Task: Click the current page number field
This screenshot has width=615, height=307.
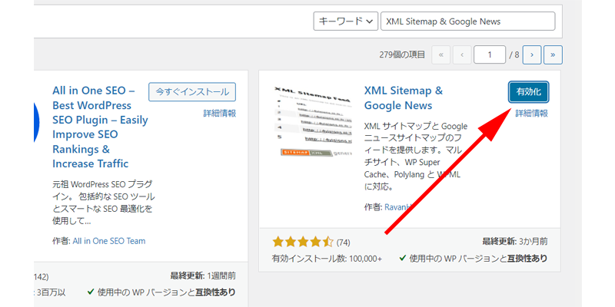Action: tap(490, 54)
